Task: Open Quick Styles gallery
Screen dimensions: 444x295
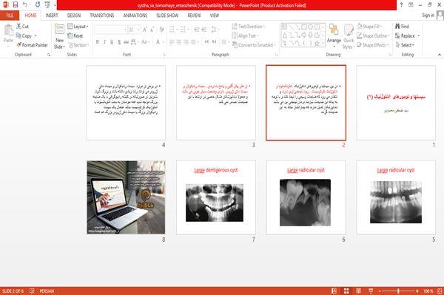Action: click(x=349, y=36)
